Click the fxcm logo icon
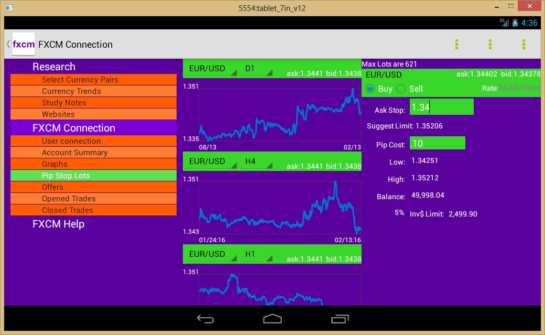The width and height of the screenshot is (545, 335). pyautogui.click(x=24, y=44)
